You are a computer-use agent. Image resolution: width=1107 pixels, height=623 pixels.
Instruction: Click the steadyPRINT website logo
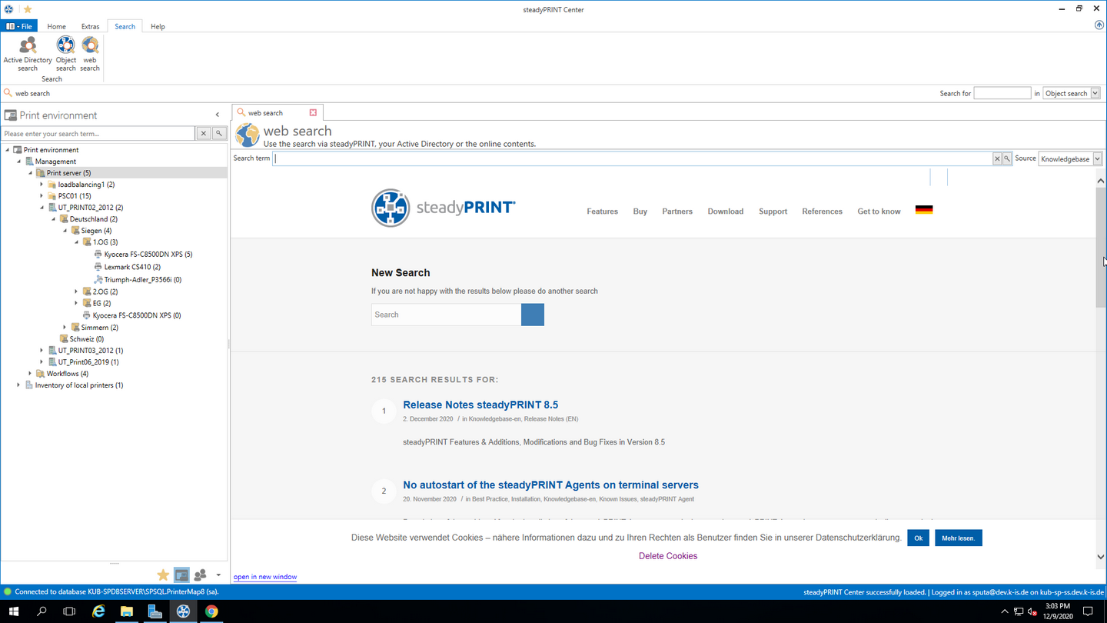(443, 208)
